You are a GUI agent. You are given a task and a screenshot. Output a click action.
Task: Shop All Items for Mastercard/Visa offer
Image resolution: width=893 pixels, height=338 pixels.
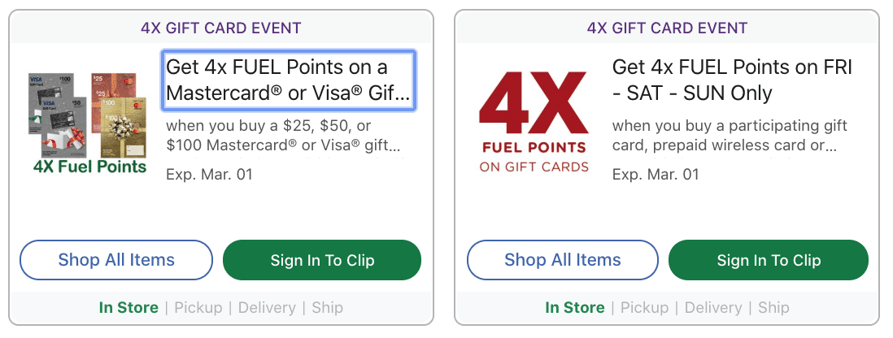[x=116, y=260]
